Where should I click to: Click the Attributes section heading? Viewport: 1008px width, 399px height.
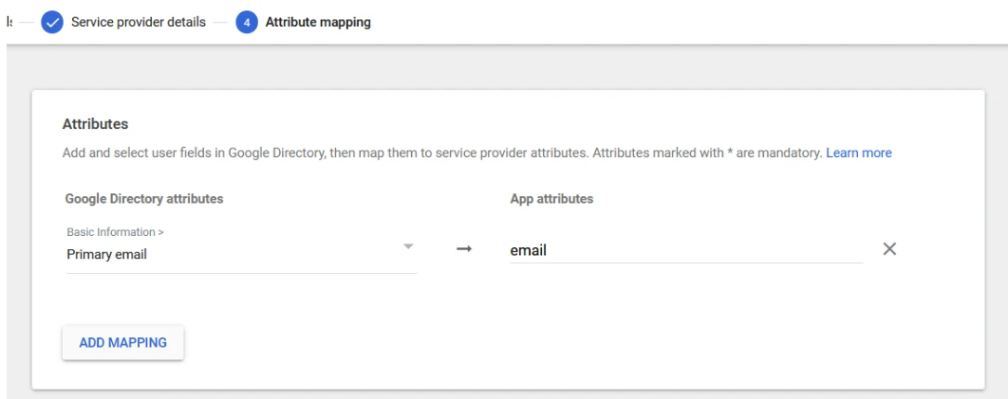(95, 124)
